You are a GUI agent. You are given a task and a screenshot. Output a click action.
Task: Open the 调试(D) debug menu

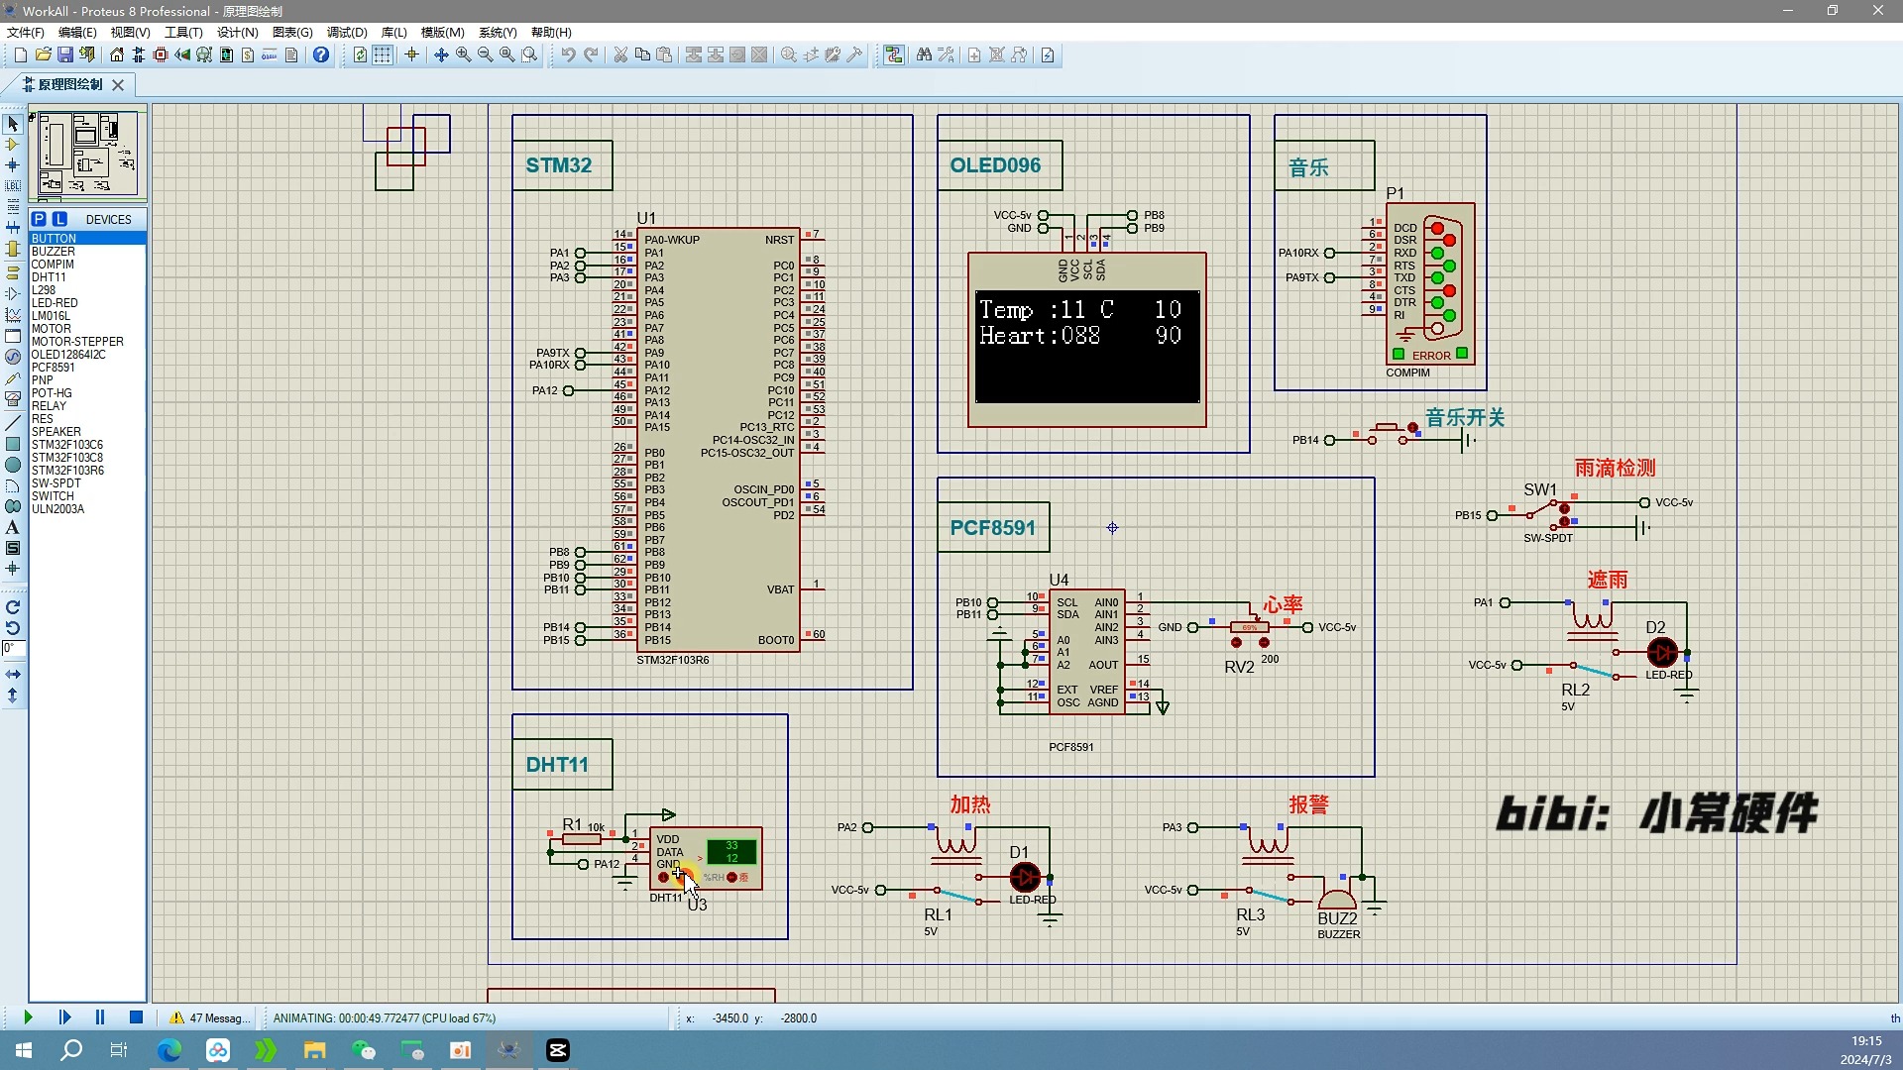(x=347, y=33)
